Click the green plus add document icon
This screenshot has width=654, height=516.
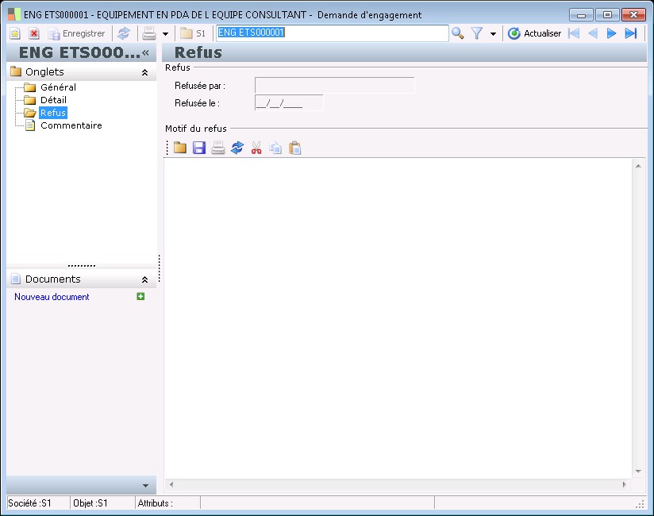coord(140,297)
